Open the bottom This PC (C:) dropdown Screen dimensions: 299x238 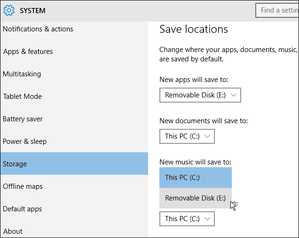pos(187,219)
